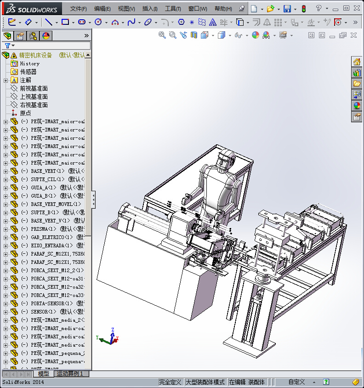Click the status bar help icon
Screen dimensions: 364x388
[x=326, y=382]
